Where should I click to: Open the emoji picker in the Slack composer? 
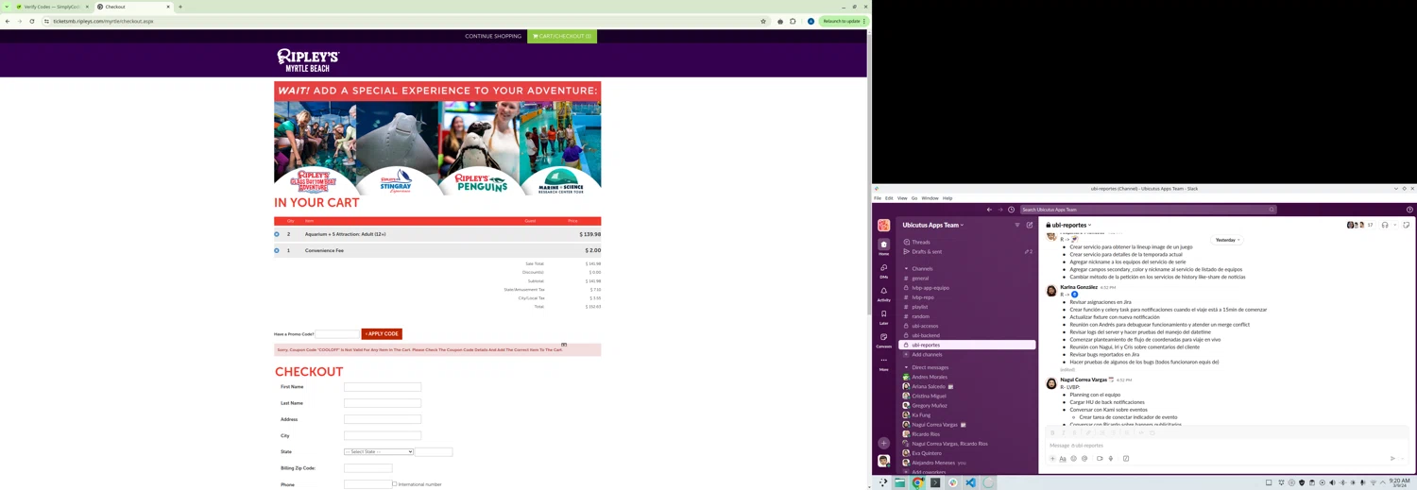[x=1073, y=459]
